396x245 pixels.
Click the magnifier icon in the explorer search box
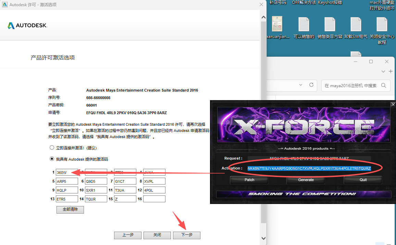pyautogui.click(x=384, y=85)
